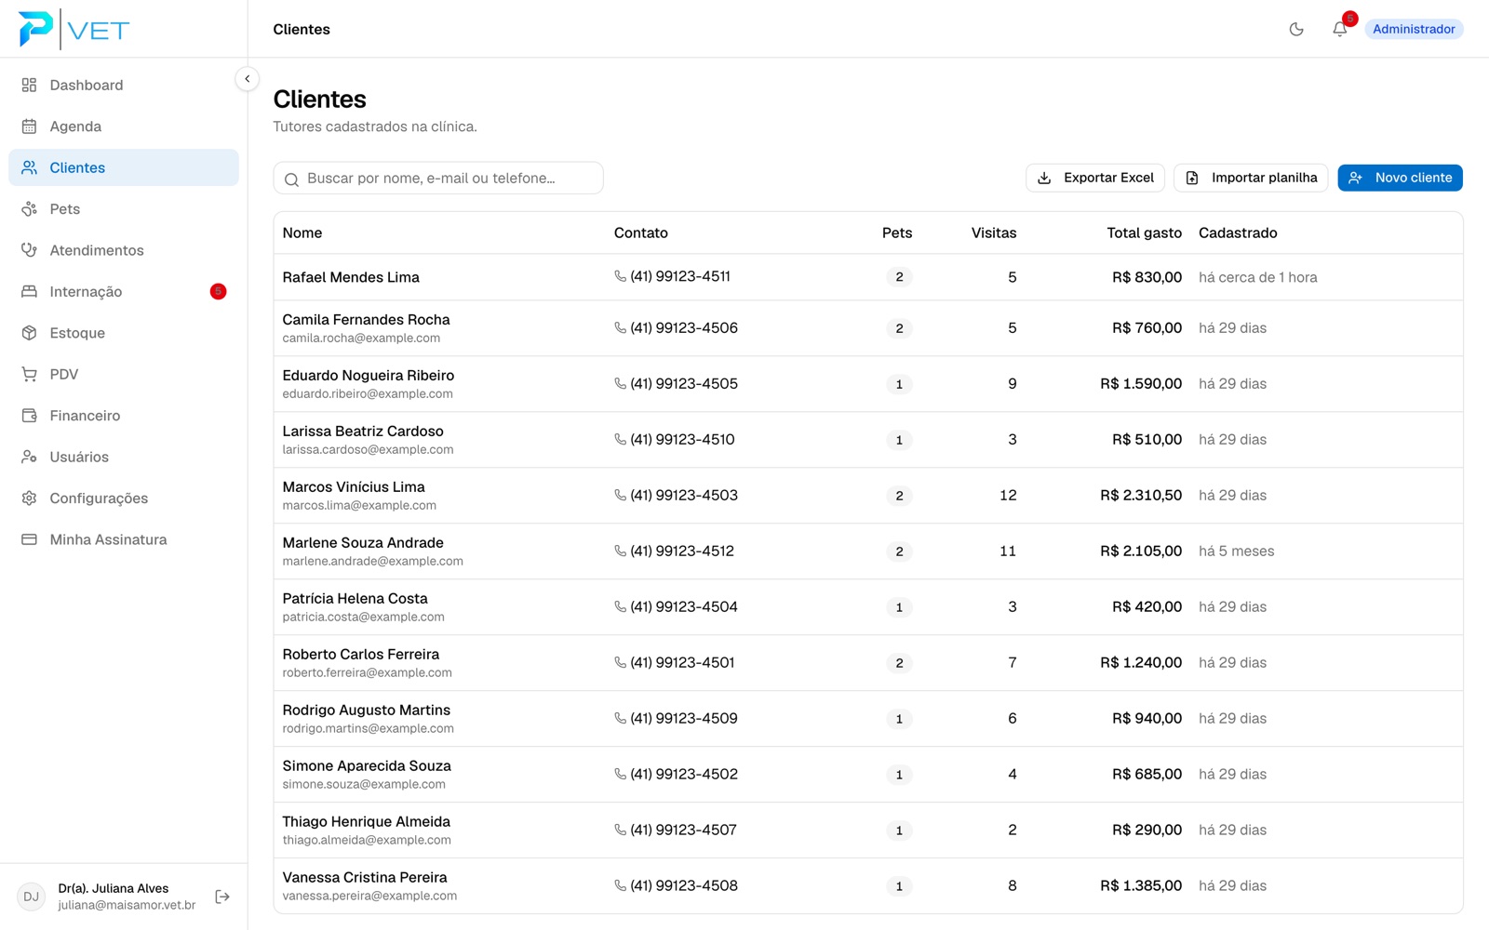Click the Total gasto column header
Viewport: 1489px width, 930px height.
1144,232
